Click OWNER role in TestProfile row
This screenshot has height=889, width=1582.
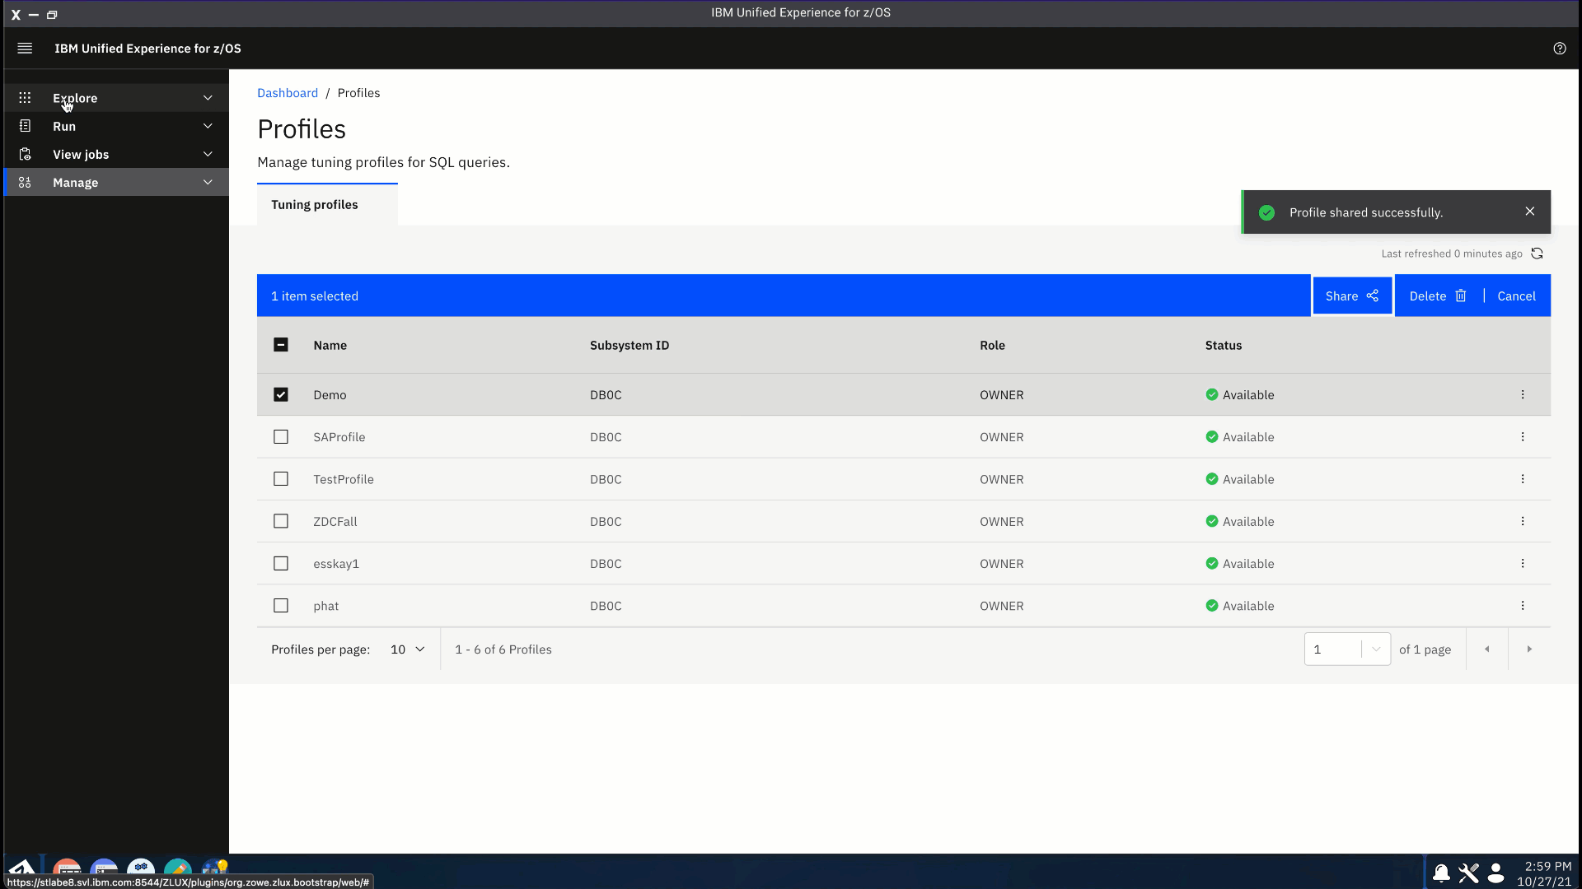point(1002,479)
